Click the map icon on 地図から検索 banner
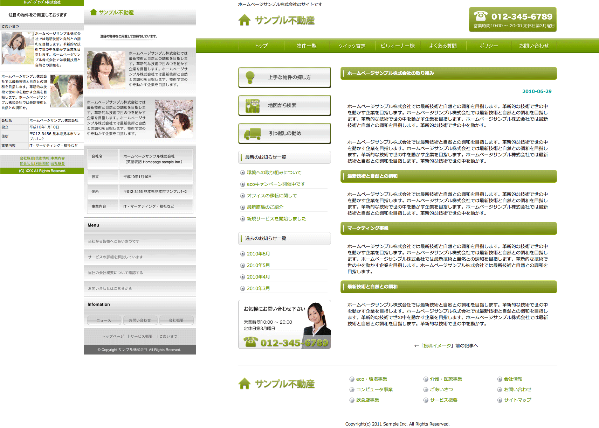Image resolution: width=599 pixels, height=428 pixels. 252,106
